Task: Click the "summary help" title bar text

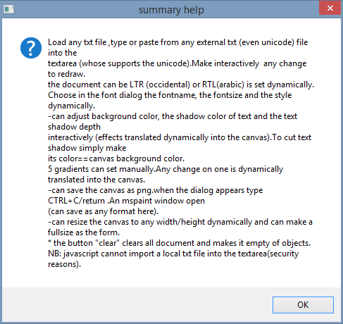Action: tap(171, 10)
